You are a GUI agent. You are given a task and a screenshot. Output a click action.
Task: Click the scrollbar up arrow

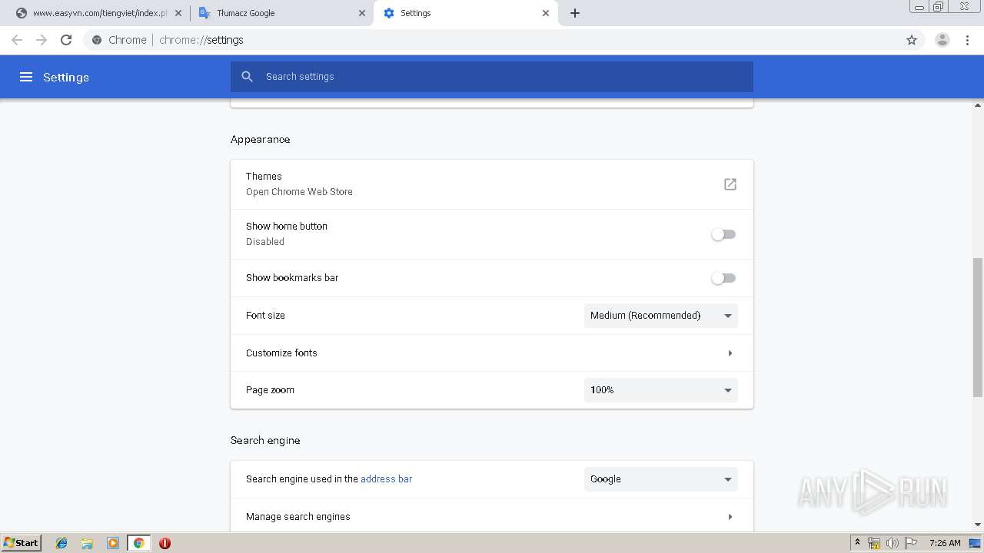pos(978,104)
